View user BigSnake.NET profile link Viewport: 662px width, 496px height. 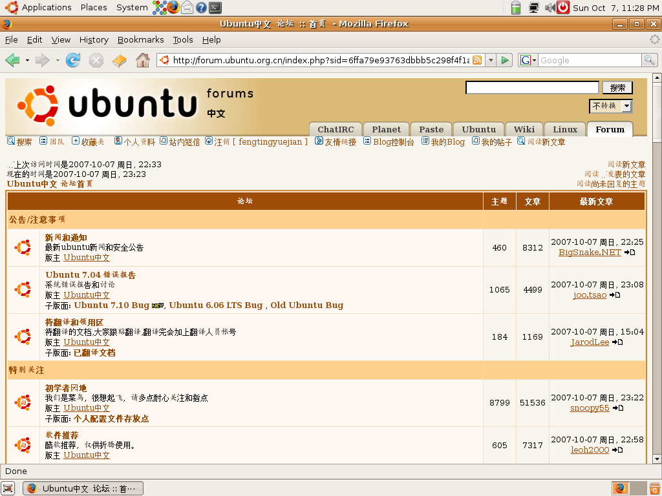(x=590, y=253)
